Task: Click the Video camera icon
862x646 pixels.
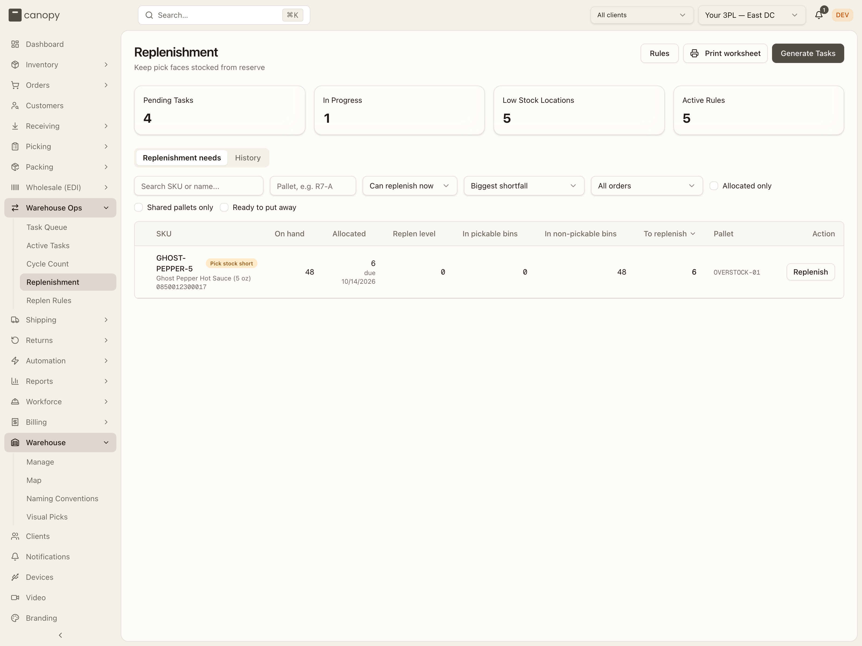Action: click(15, 597)
